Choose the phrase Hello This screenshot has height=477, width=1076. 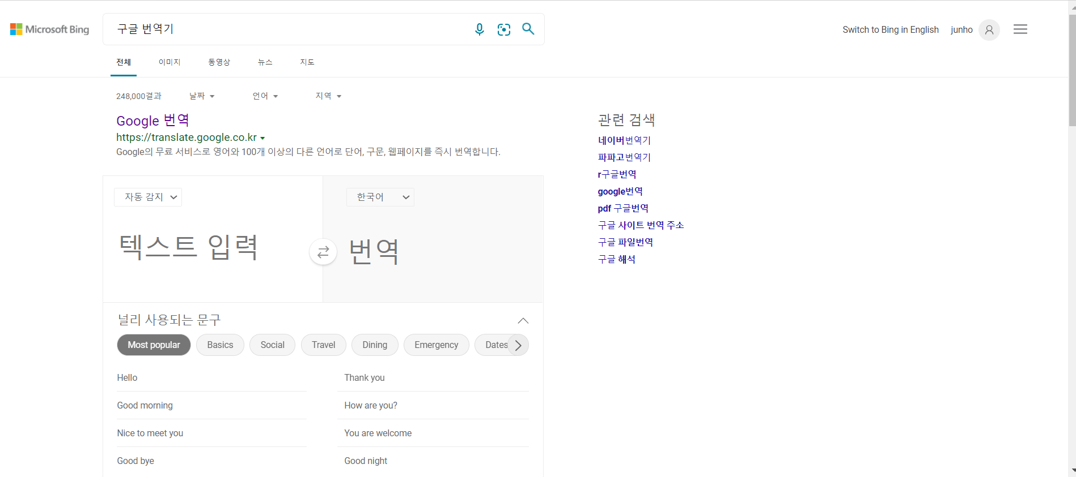pos(127,378)
